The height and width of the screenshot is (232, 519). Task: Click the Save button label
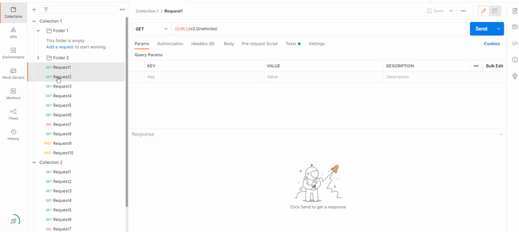438,11
